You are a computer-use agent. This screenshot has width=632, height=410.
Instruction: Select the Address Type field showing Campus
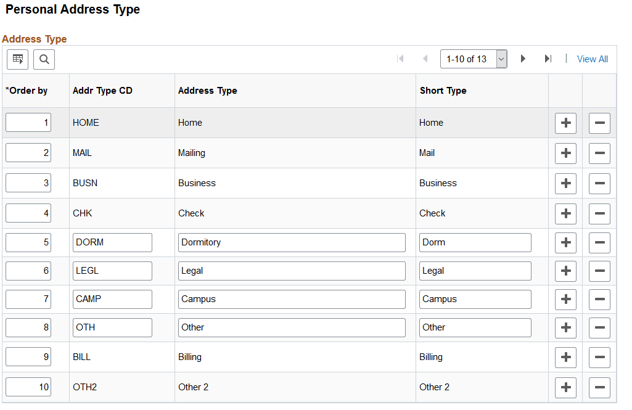pyautogui.click(x=291, y=299)
